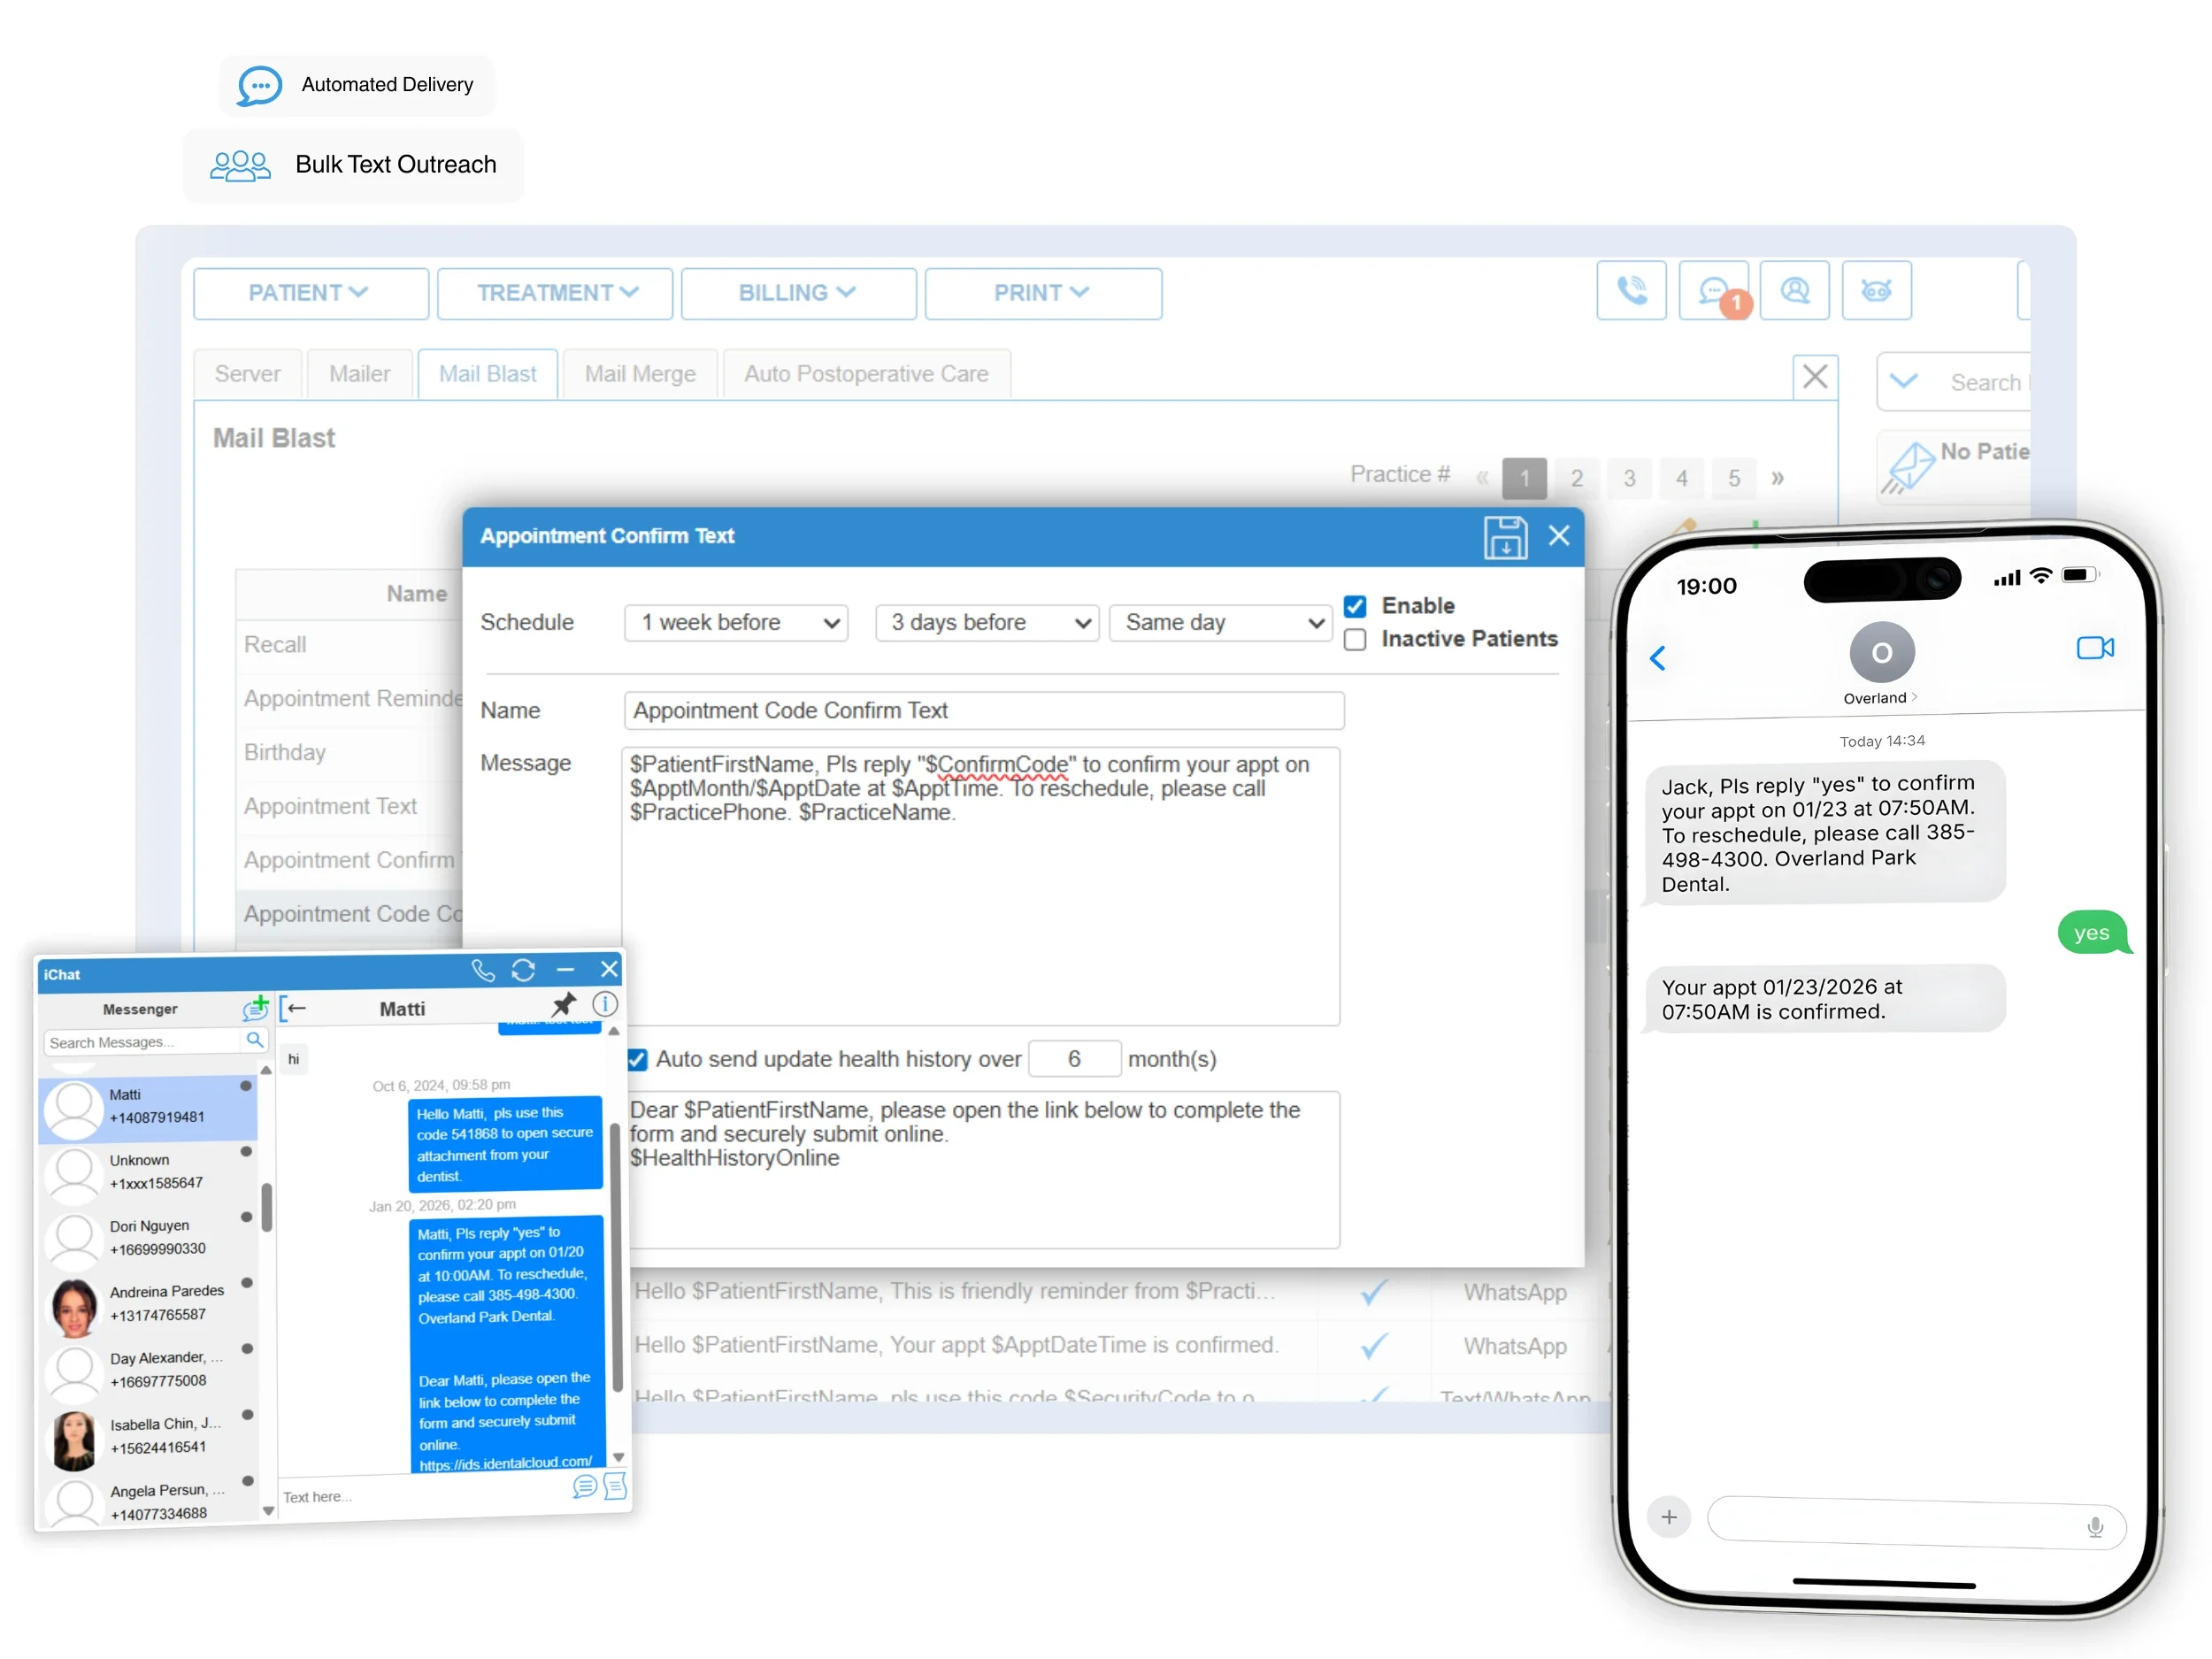Select Dori Nguyen in messenger contacts
Screen dimensions: 2212x1659
point(150,1237)
